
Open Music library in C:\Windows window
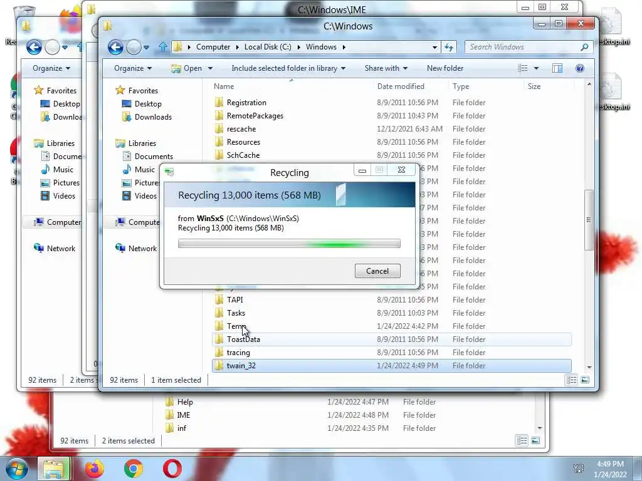click(x=145, y=169)
